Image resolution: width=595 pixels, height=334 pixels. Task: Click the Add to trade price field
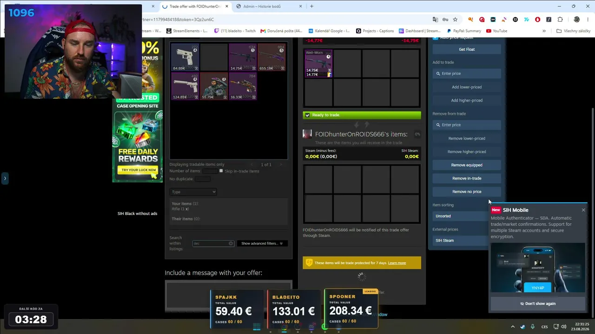click(467, 74)
